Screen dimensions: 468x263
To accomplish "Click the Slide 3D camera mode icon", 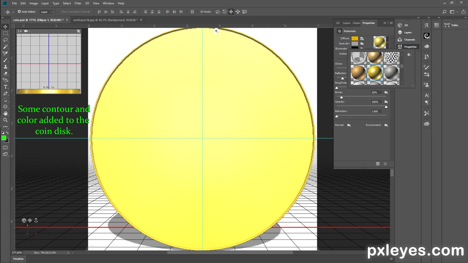I will (x=238, y=12).
